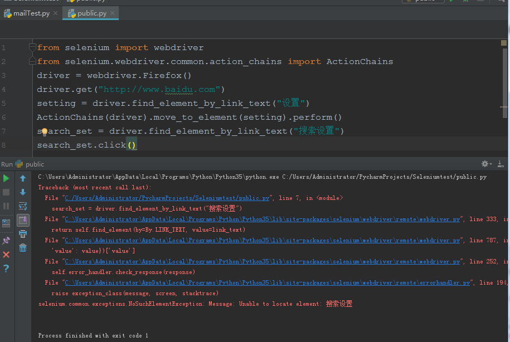This screenshot has height=342, width=510.
Task: Click the lightbulb intention icon on line 7
Action: point(44,131)
